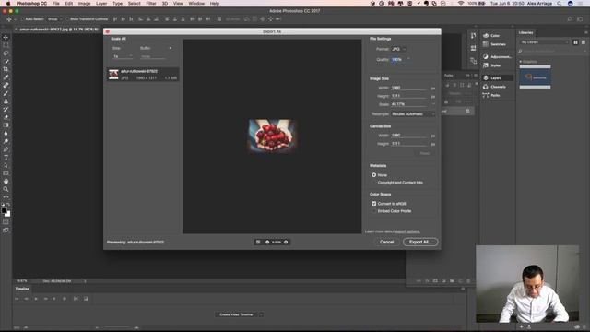Click the foreground color swatch
This screenshot has height=332, width=590.
click(4, 211)
